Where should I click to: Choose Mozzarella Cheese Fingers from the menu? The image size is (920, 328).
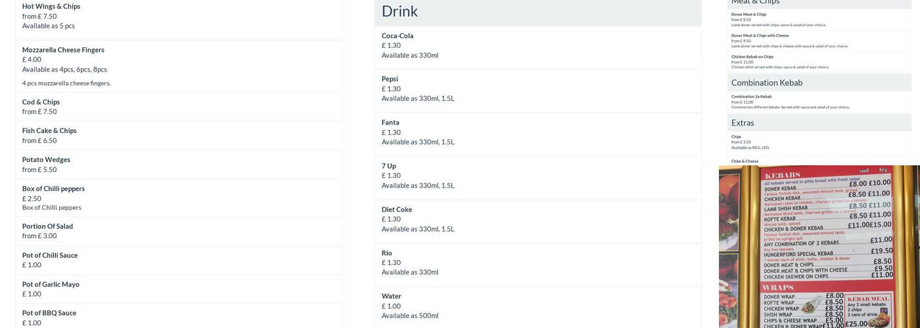(63, 50)
